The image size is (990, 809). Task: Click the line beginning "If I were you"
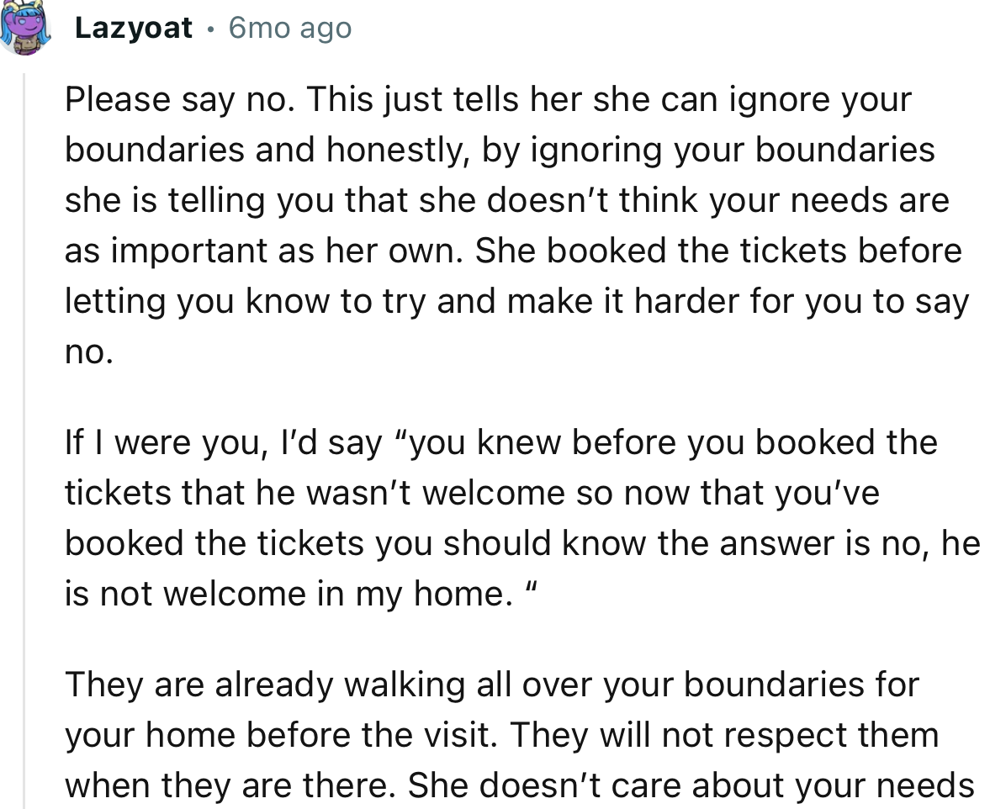click(500, 442)
